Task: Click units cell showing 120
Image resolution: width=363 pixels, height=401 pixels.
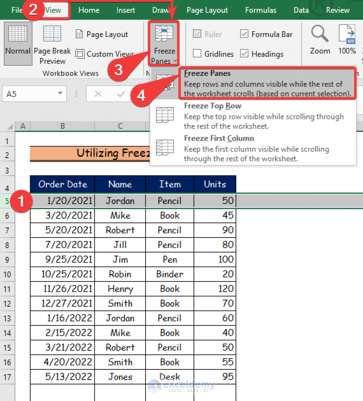Action: 215,289
